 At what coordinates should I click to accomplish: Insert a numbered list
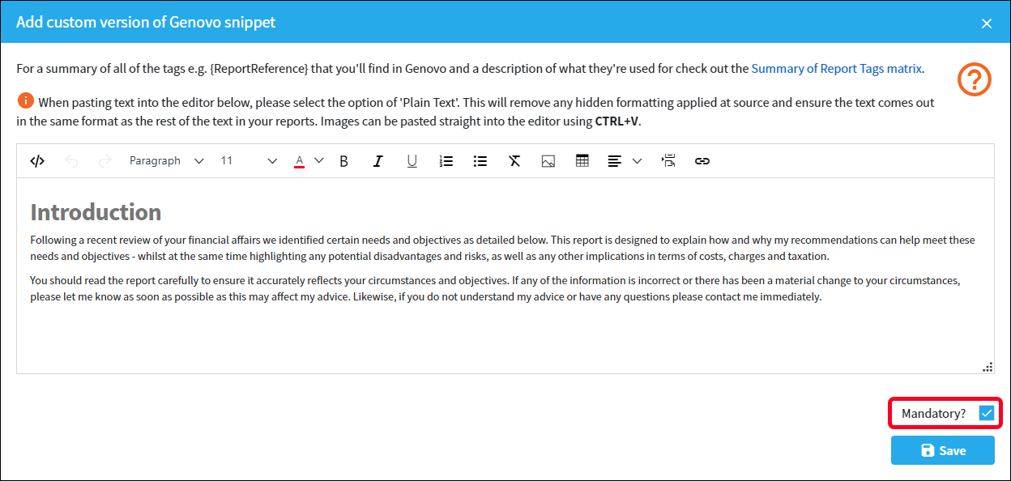pyautogui.click(x=446, y=161)
